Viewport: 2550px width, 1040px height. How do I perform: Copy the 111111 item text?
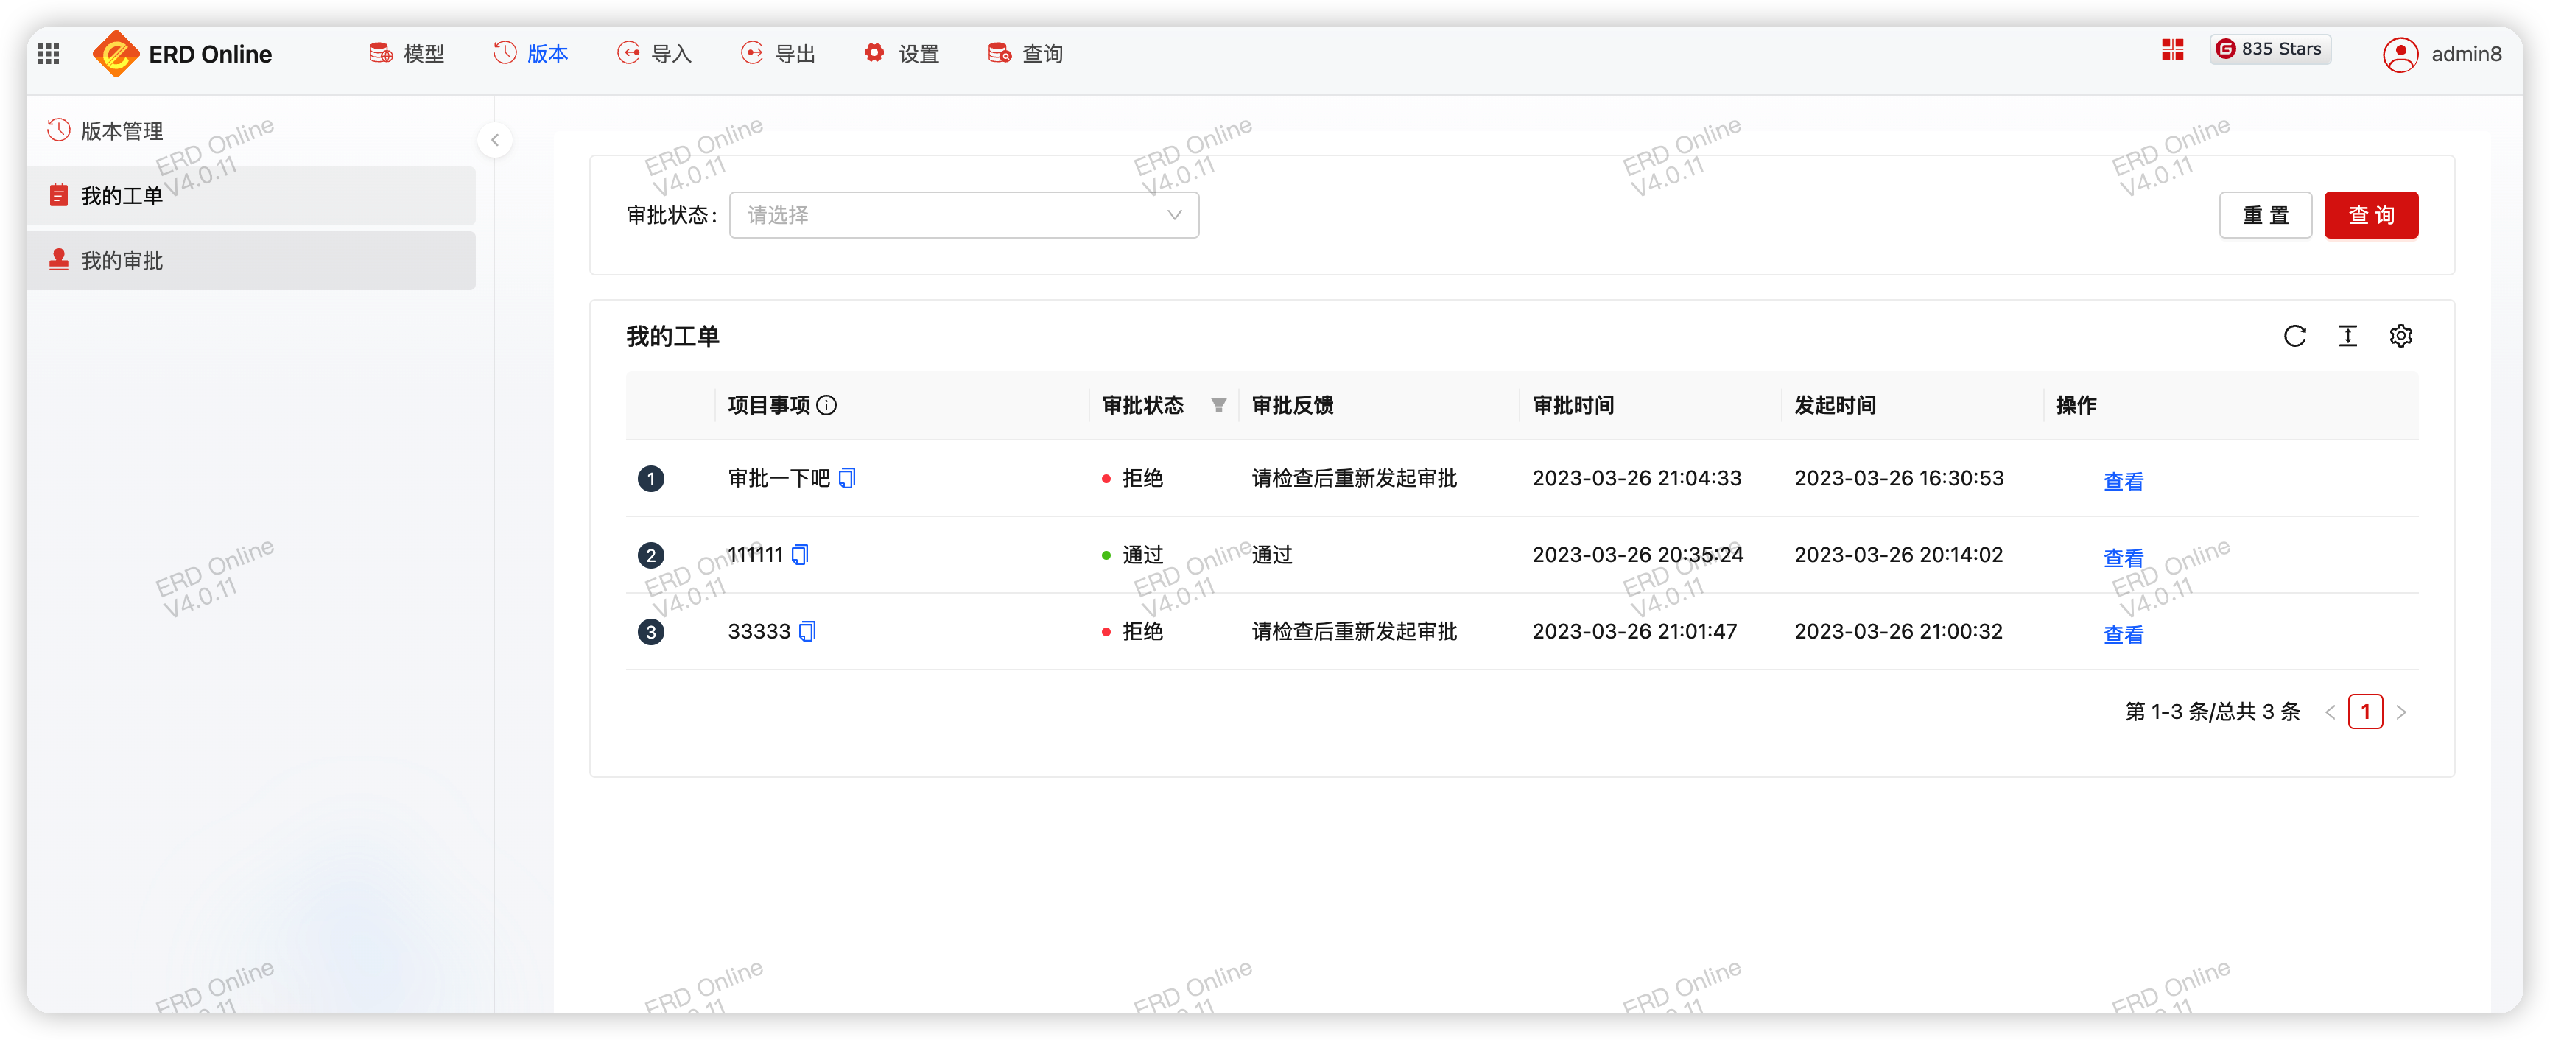coord(800,555)
